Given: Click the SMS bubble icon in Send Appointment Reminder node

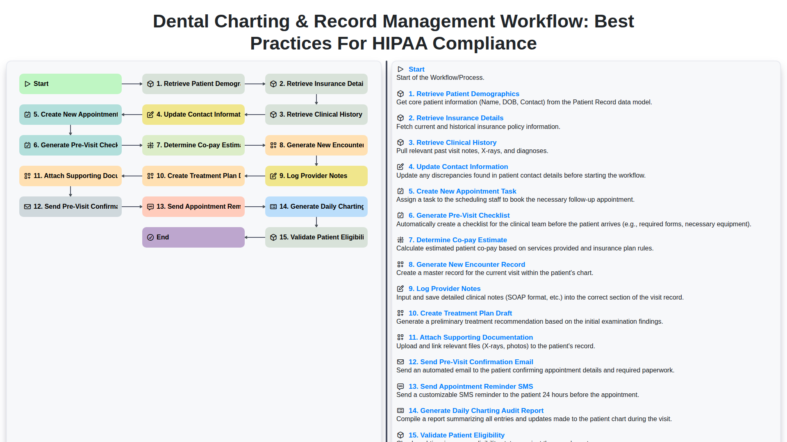Looking at the screenshot, I should (x=150, y=207).
